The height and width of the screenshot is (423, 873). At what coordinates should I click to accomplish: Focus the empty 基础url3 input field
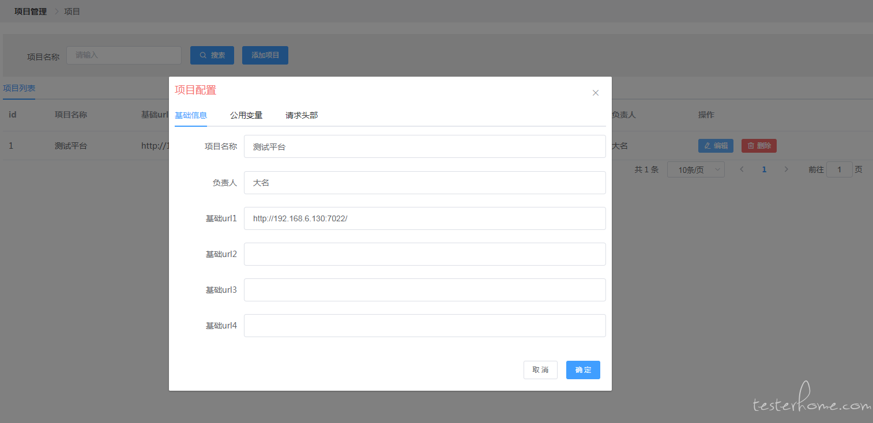point(425,290)
